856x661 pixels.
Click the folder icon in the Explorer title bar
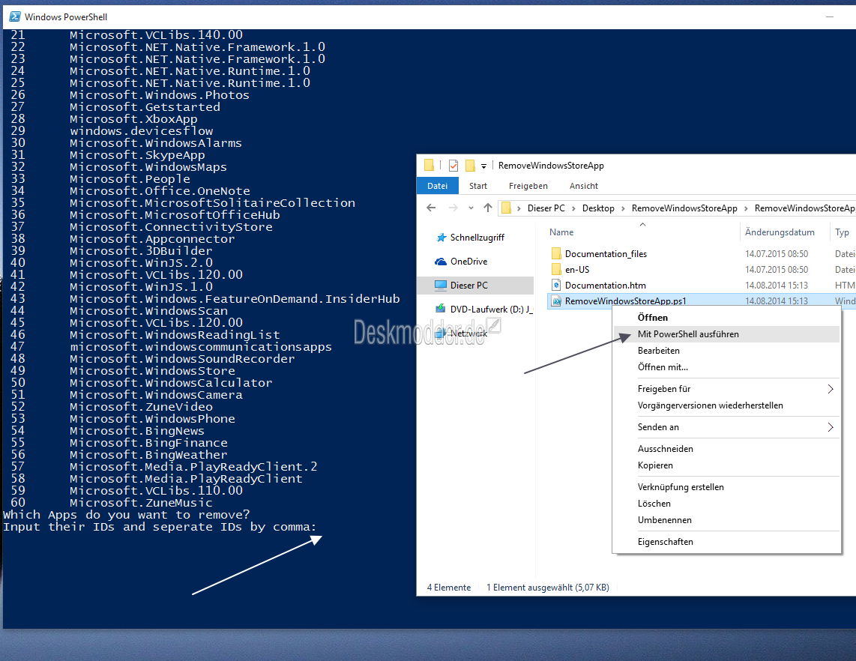[x=429, y=166]
